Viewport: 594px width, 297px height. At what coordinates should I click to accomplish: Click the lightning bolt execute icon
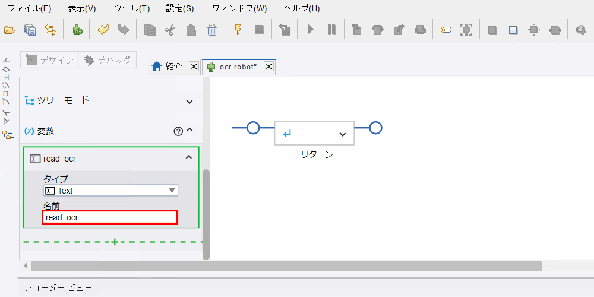(238, 30)
